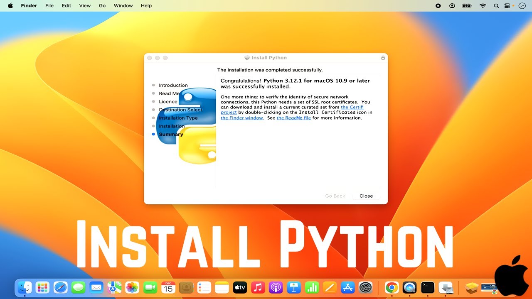Click the Installation Type step
Image resolution: width=532 pixels, height=299 pixels.
coord(178,118)
